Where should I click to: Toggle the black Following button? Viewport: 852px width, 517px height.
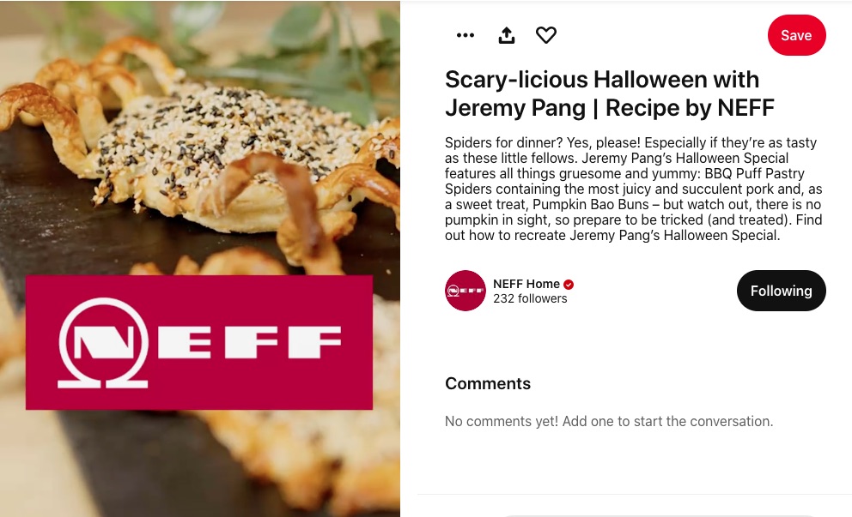point(782,291)
